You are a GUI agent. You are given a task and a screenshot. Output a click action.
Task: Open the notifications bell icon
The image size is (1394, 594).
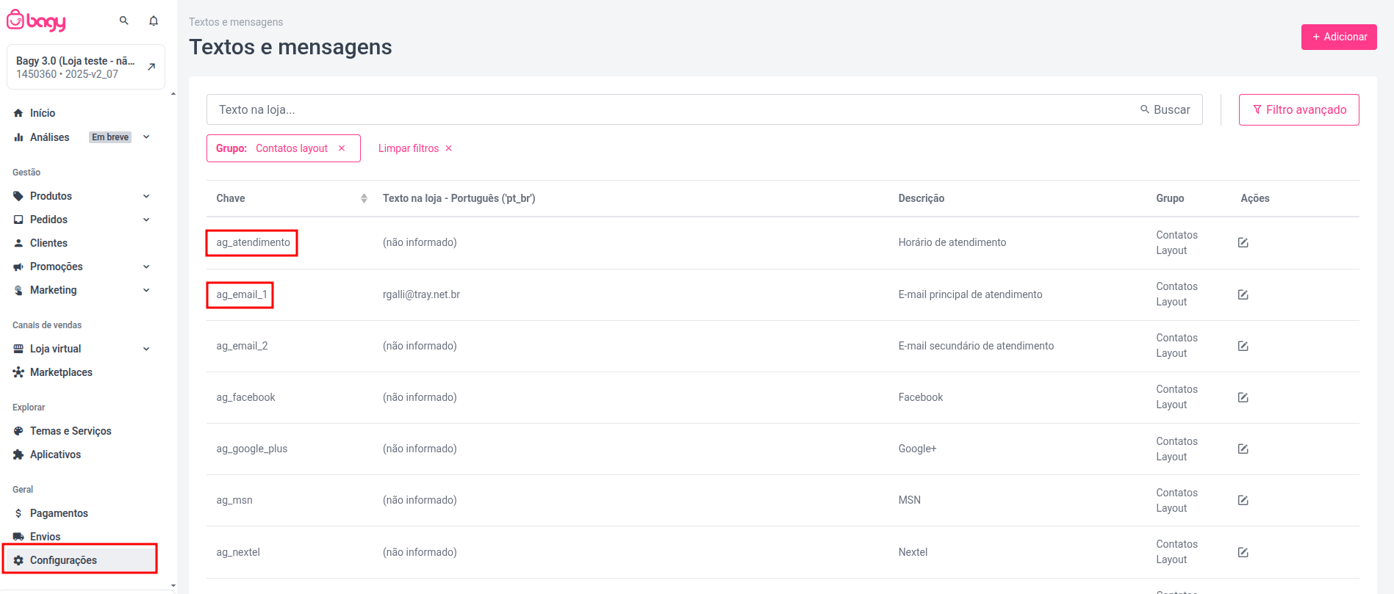tap(154, 21)
